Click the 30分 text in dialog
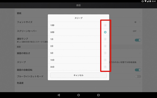 52,67
